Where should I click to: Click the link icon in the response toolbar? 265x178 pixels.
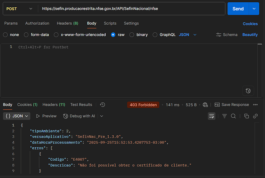coord(255,116)
